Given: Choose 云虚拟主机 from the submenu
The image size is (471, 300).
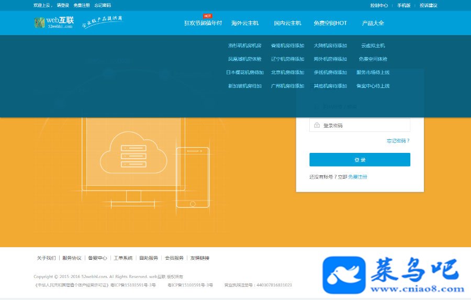Looking at the screenshot, I should (x=373, y=46).
